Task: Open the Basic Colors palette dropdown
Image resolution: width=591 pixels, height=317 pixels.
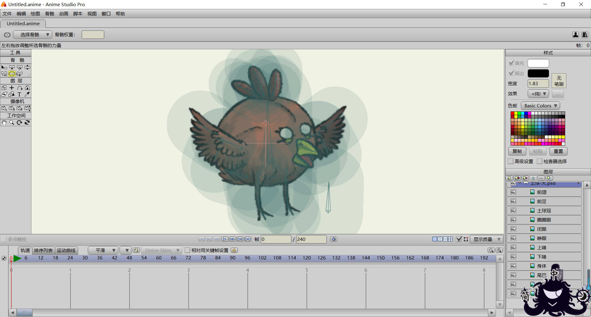Action: (541, 106)
